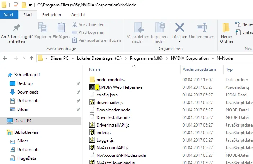Create a Neuer Ordner
Screen dimensions: 253x164
pos(226,33)
